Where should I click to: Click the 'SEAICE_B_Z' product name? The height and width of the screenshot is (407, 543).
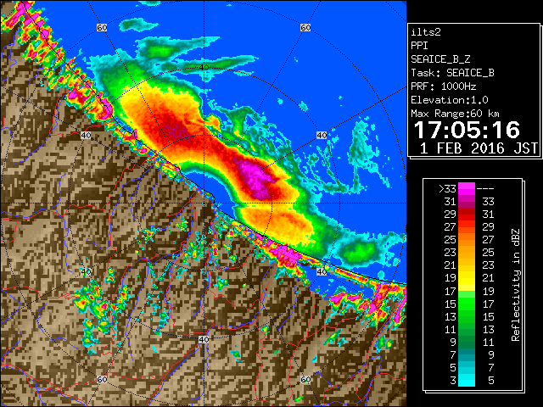(440, 59)
